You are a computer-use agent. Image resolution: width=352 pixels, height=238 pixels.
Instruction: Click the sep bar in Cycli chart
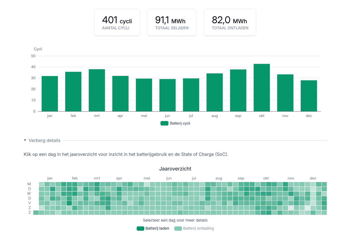pos(238,91)
